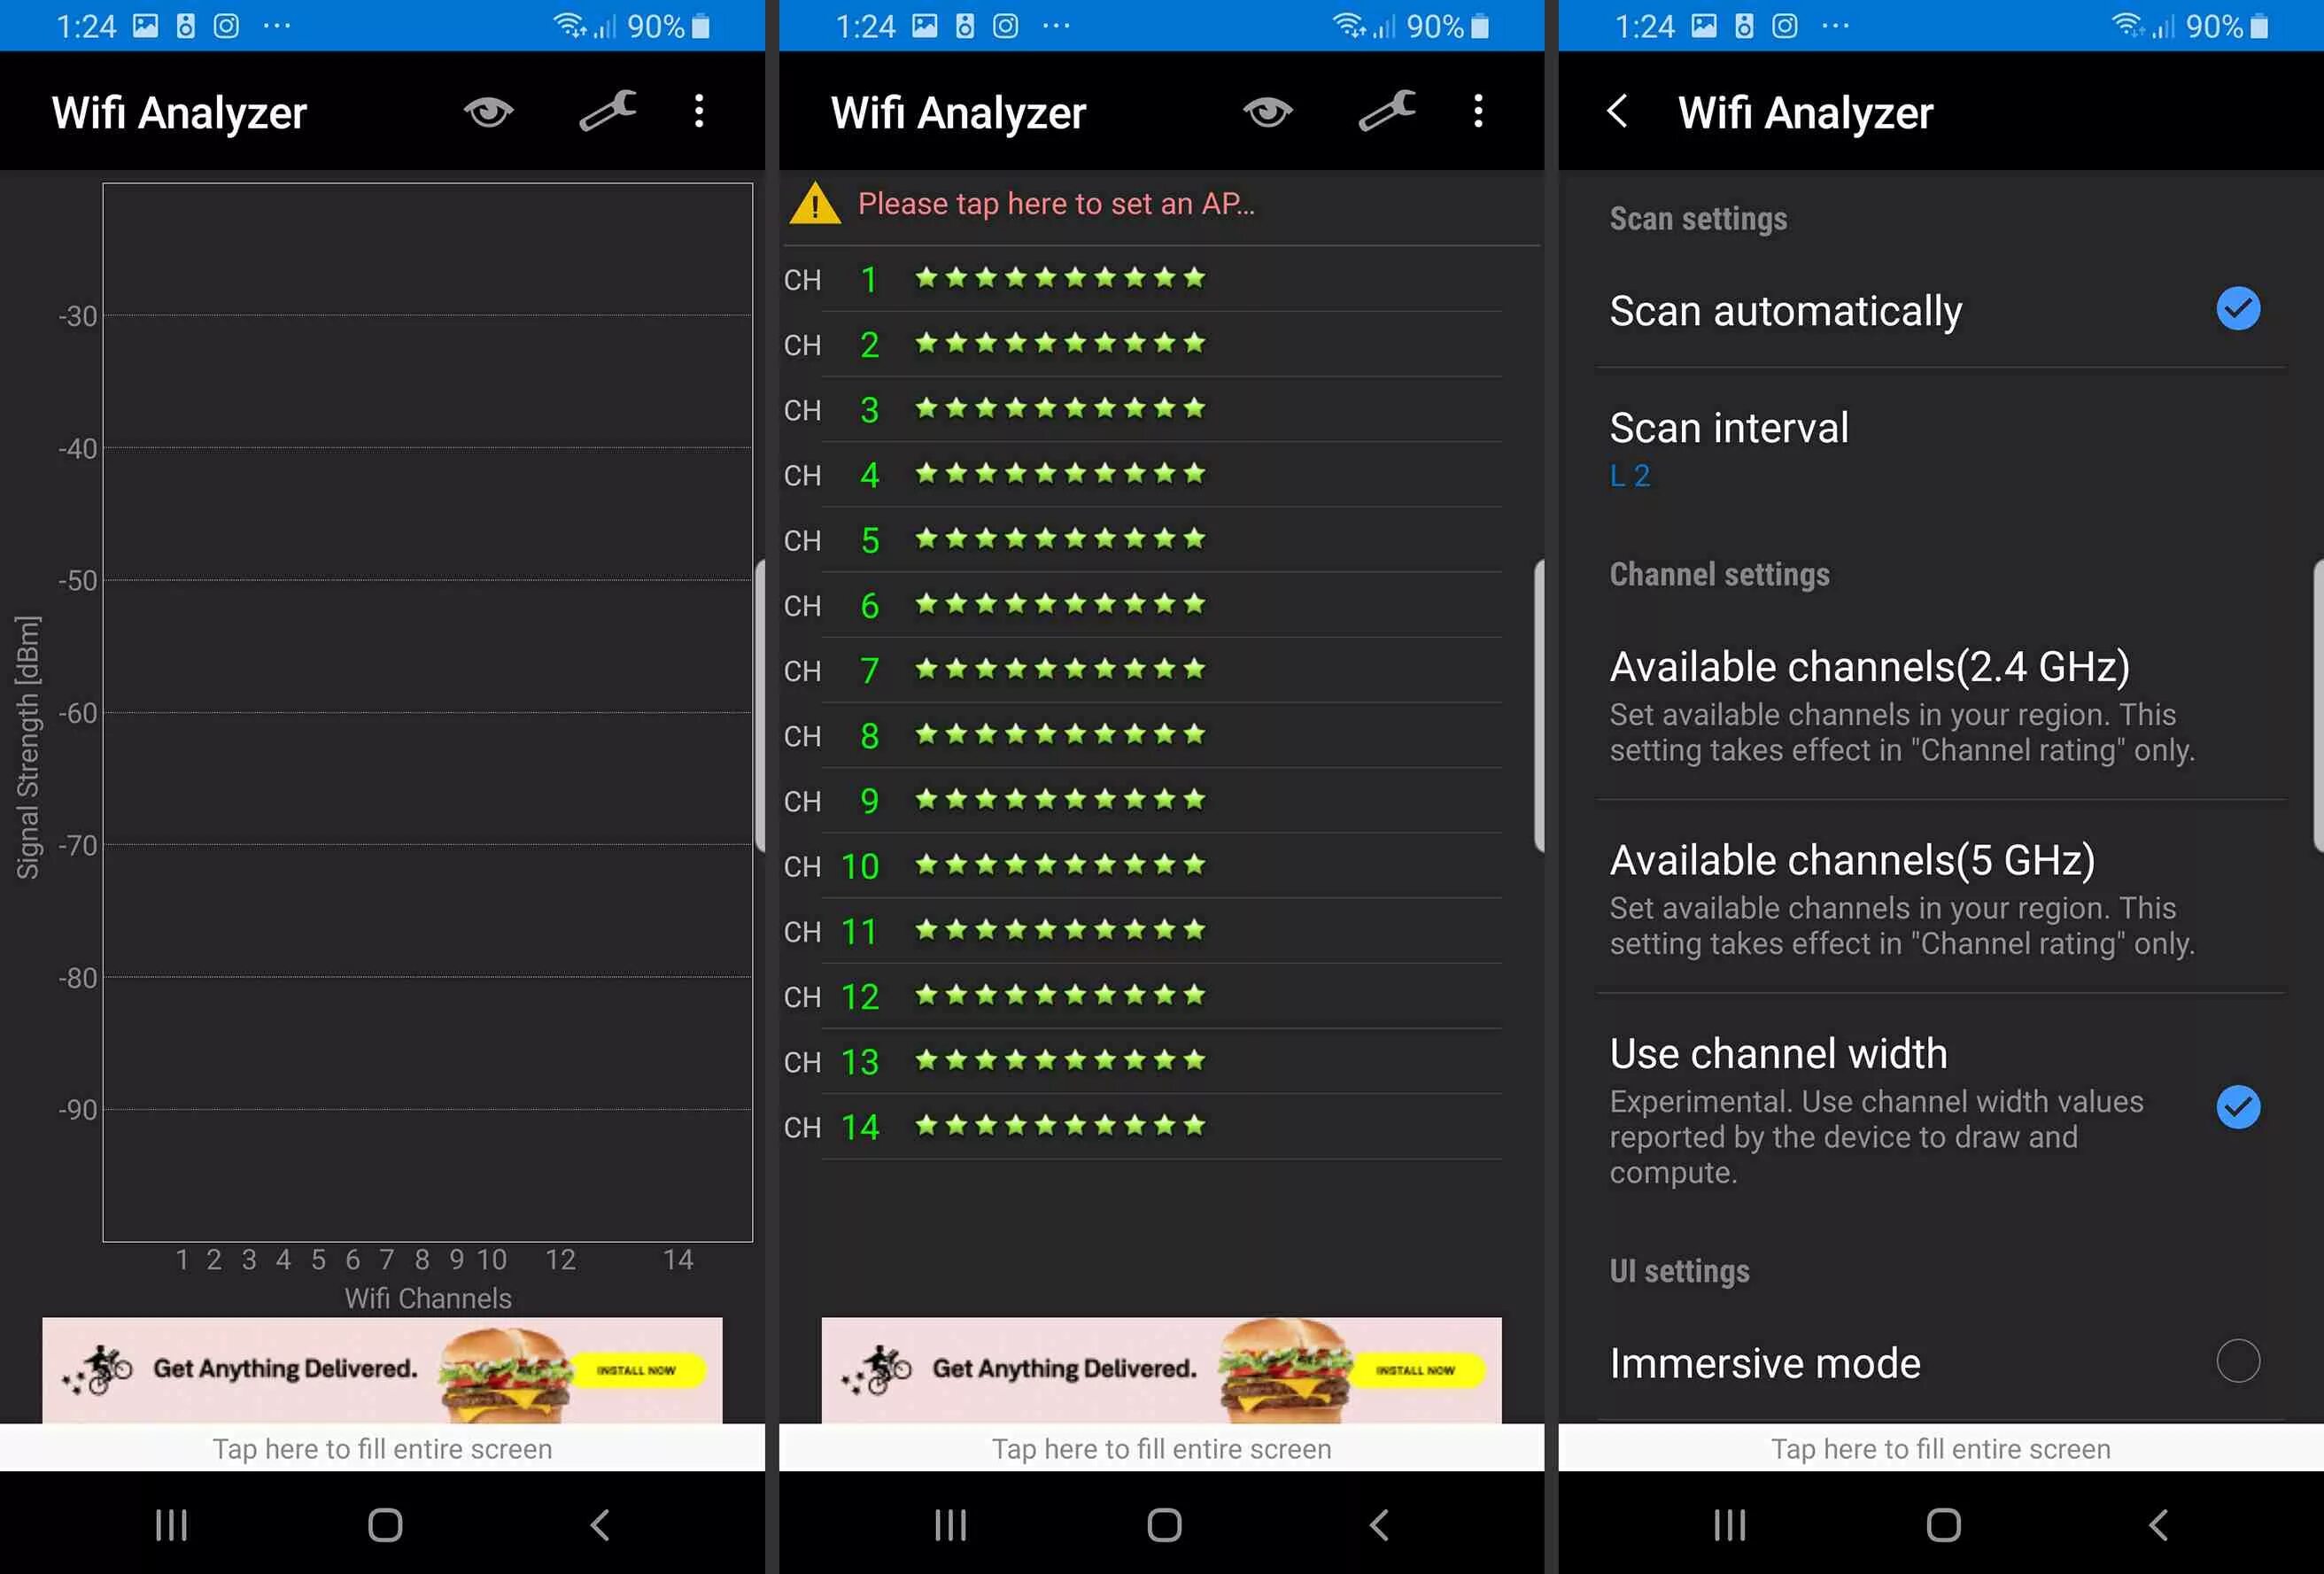Screen dimensions: 2324x1574
Task: Enable Immersive mode radio toggle
Action: 2237,1361
